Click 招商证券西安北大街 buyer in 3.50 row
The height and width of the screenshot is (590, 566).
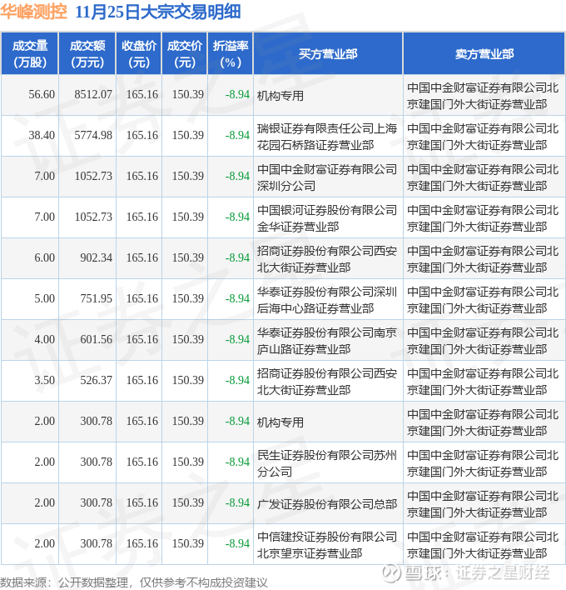pyautogui.click(x=327, y=382)
